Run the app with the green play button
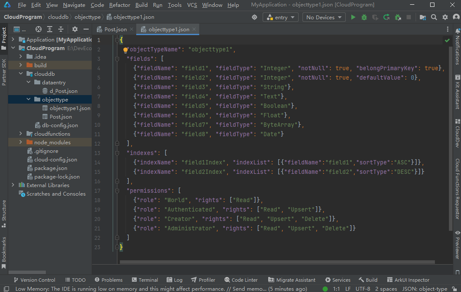The height and width of the screenshot is (292, 461). click(x=353, y=17)
